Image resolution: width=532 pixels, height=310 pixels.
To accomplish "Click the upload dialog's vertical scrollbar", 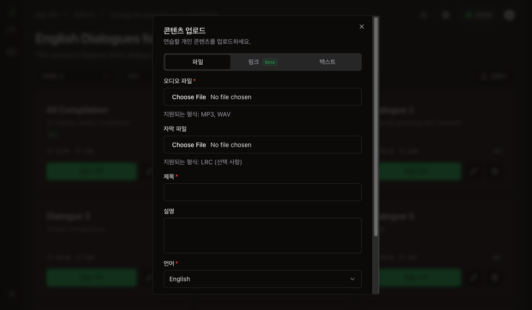I will [x=376, y=126].
